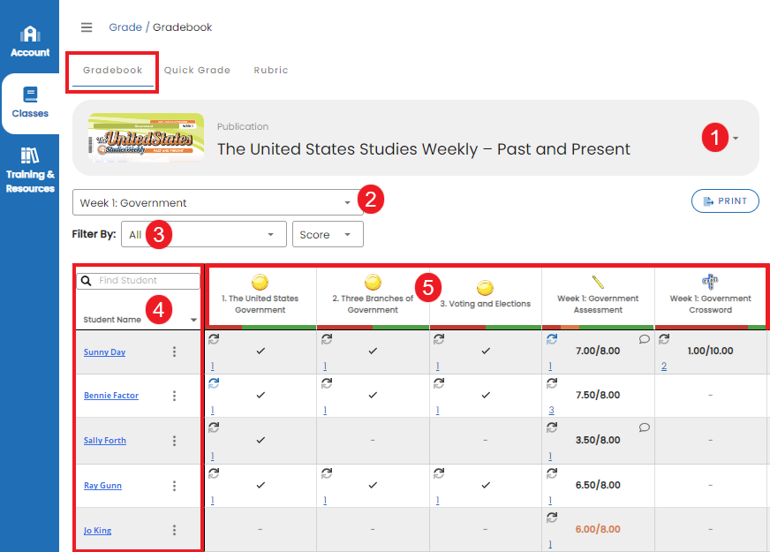Click Sunny Day's 1.00/10.00 crossword score
The height and width of the screenshot is (552, 770).
pyautogui.click(x=710, y=351)
